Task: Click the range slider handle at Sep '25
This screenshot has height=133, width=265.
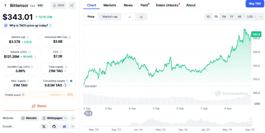Action: [x=250, y=122]
